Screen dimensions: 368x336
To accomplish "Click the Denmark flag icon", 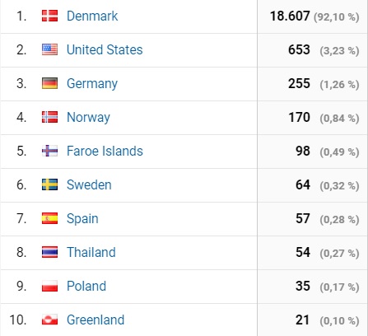I will tap(49, 16).
